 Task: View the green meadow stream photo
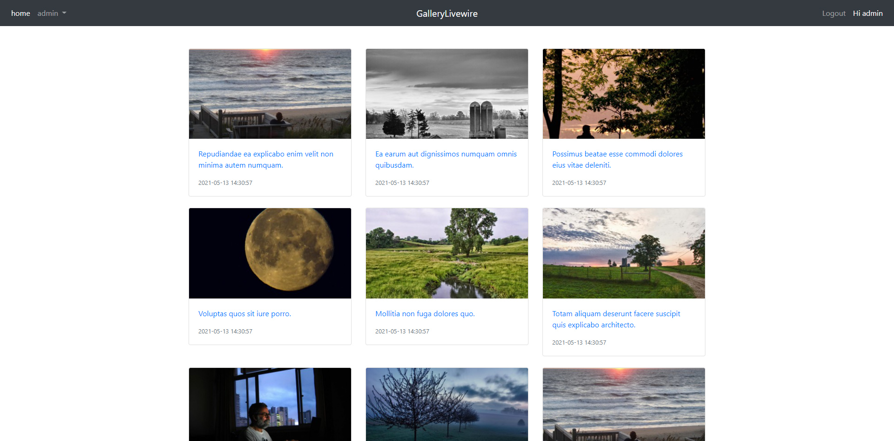[447, 253]
